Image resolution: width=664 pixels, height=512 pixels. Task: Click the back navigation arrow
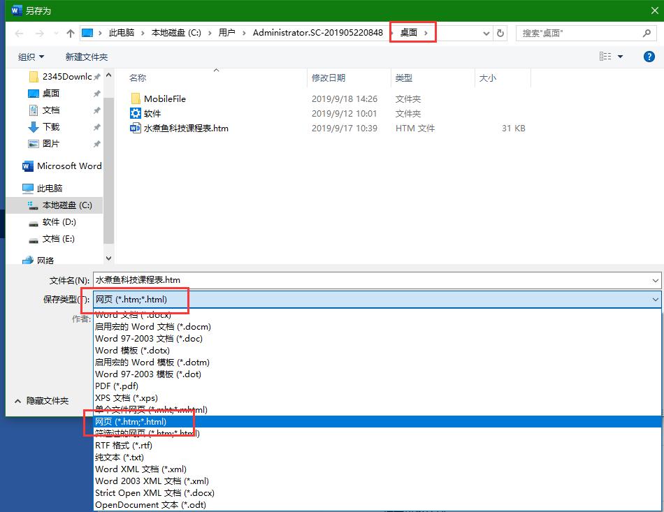pyautogui.click(x=17, y=32)
